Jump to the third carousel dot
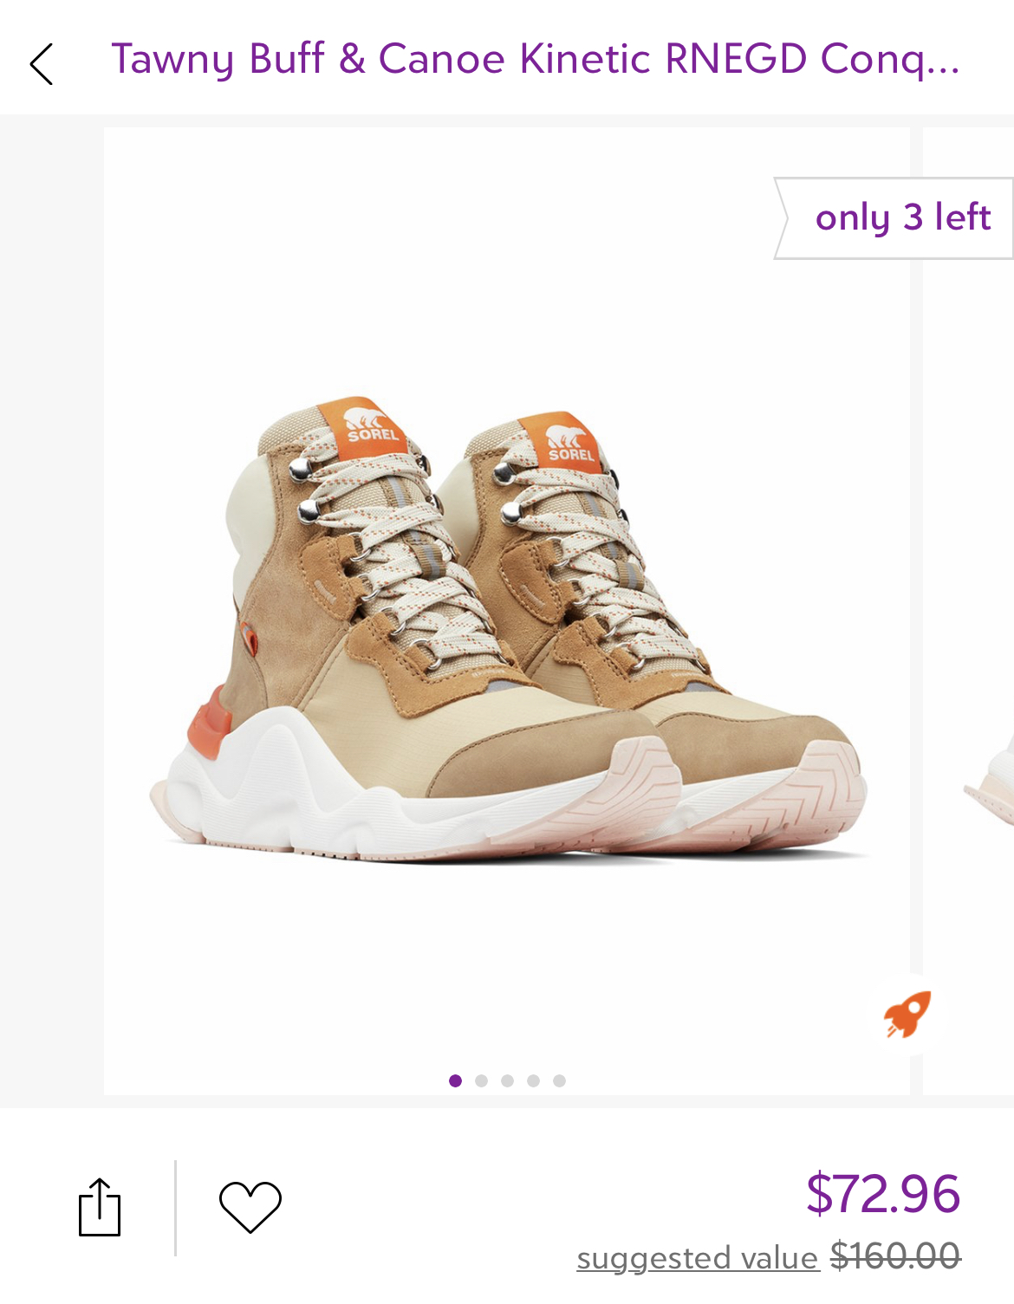The height and width of the screenshot is (1304, 1014). pos(507,1080)
